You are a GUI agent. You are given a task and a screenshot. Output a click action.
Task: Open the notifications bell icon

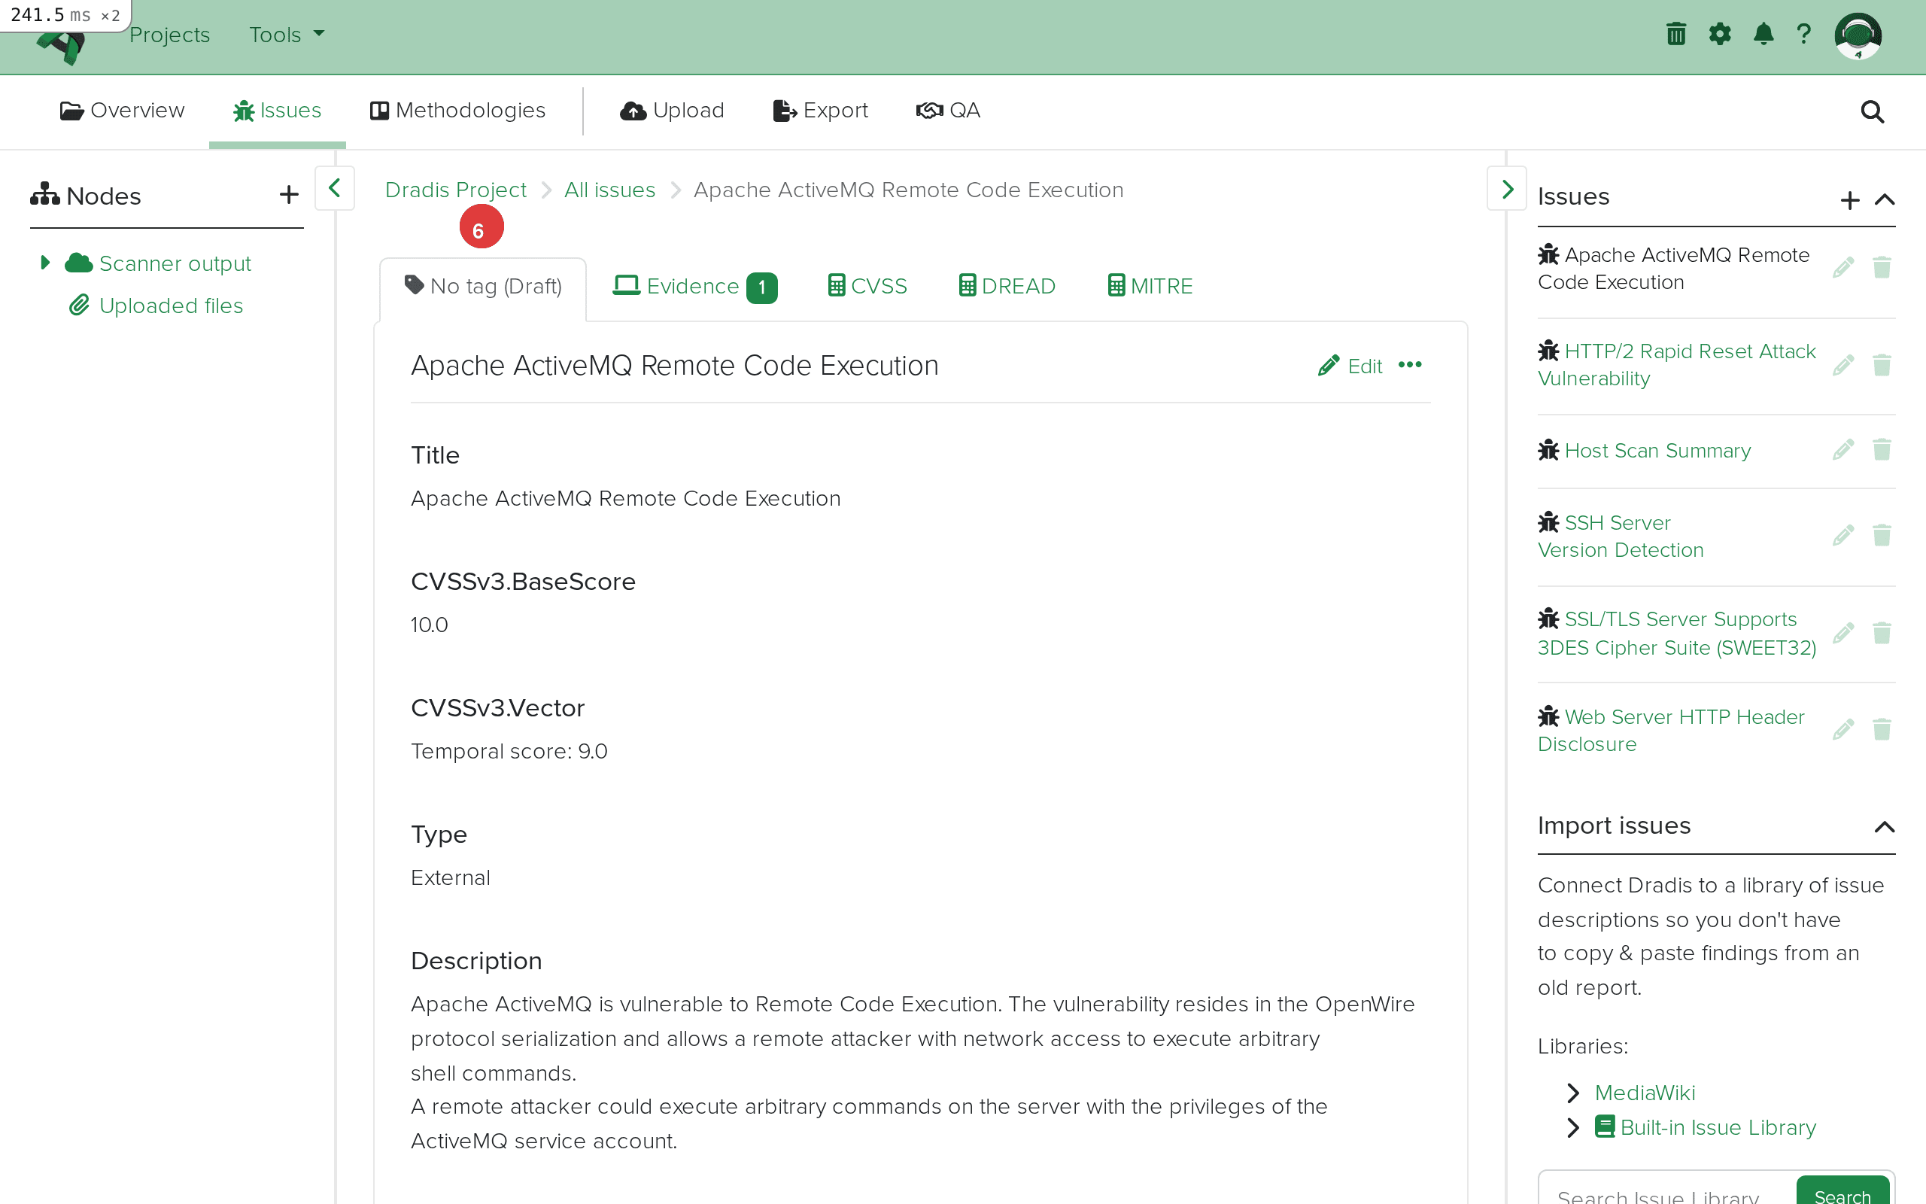(x=1763, y=33)
